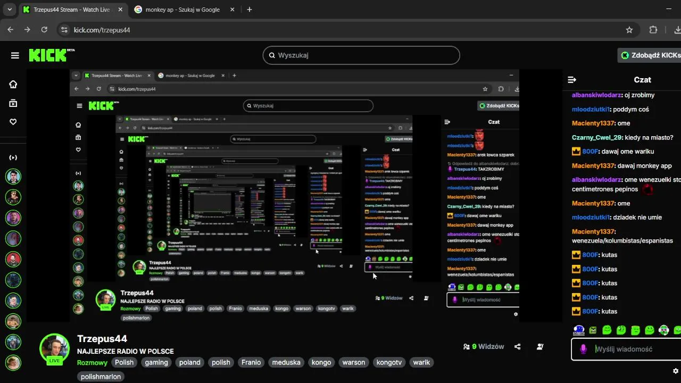
Task: Click the "Czat" panel header text
Action: pos(642,80)
